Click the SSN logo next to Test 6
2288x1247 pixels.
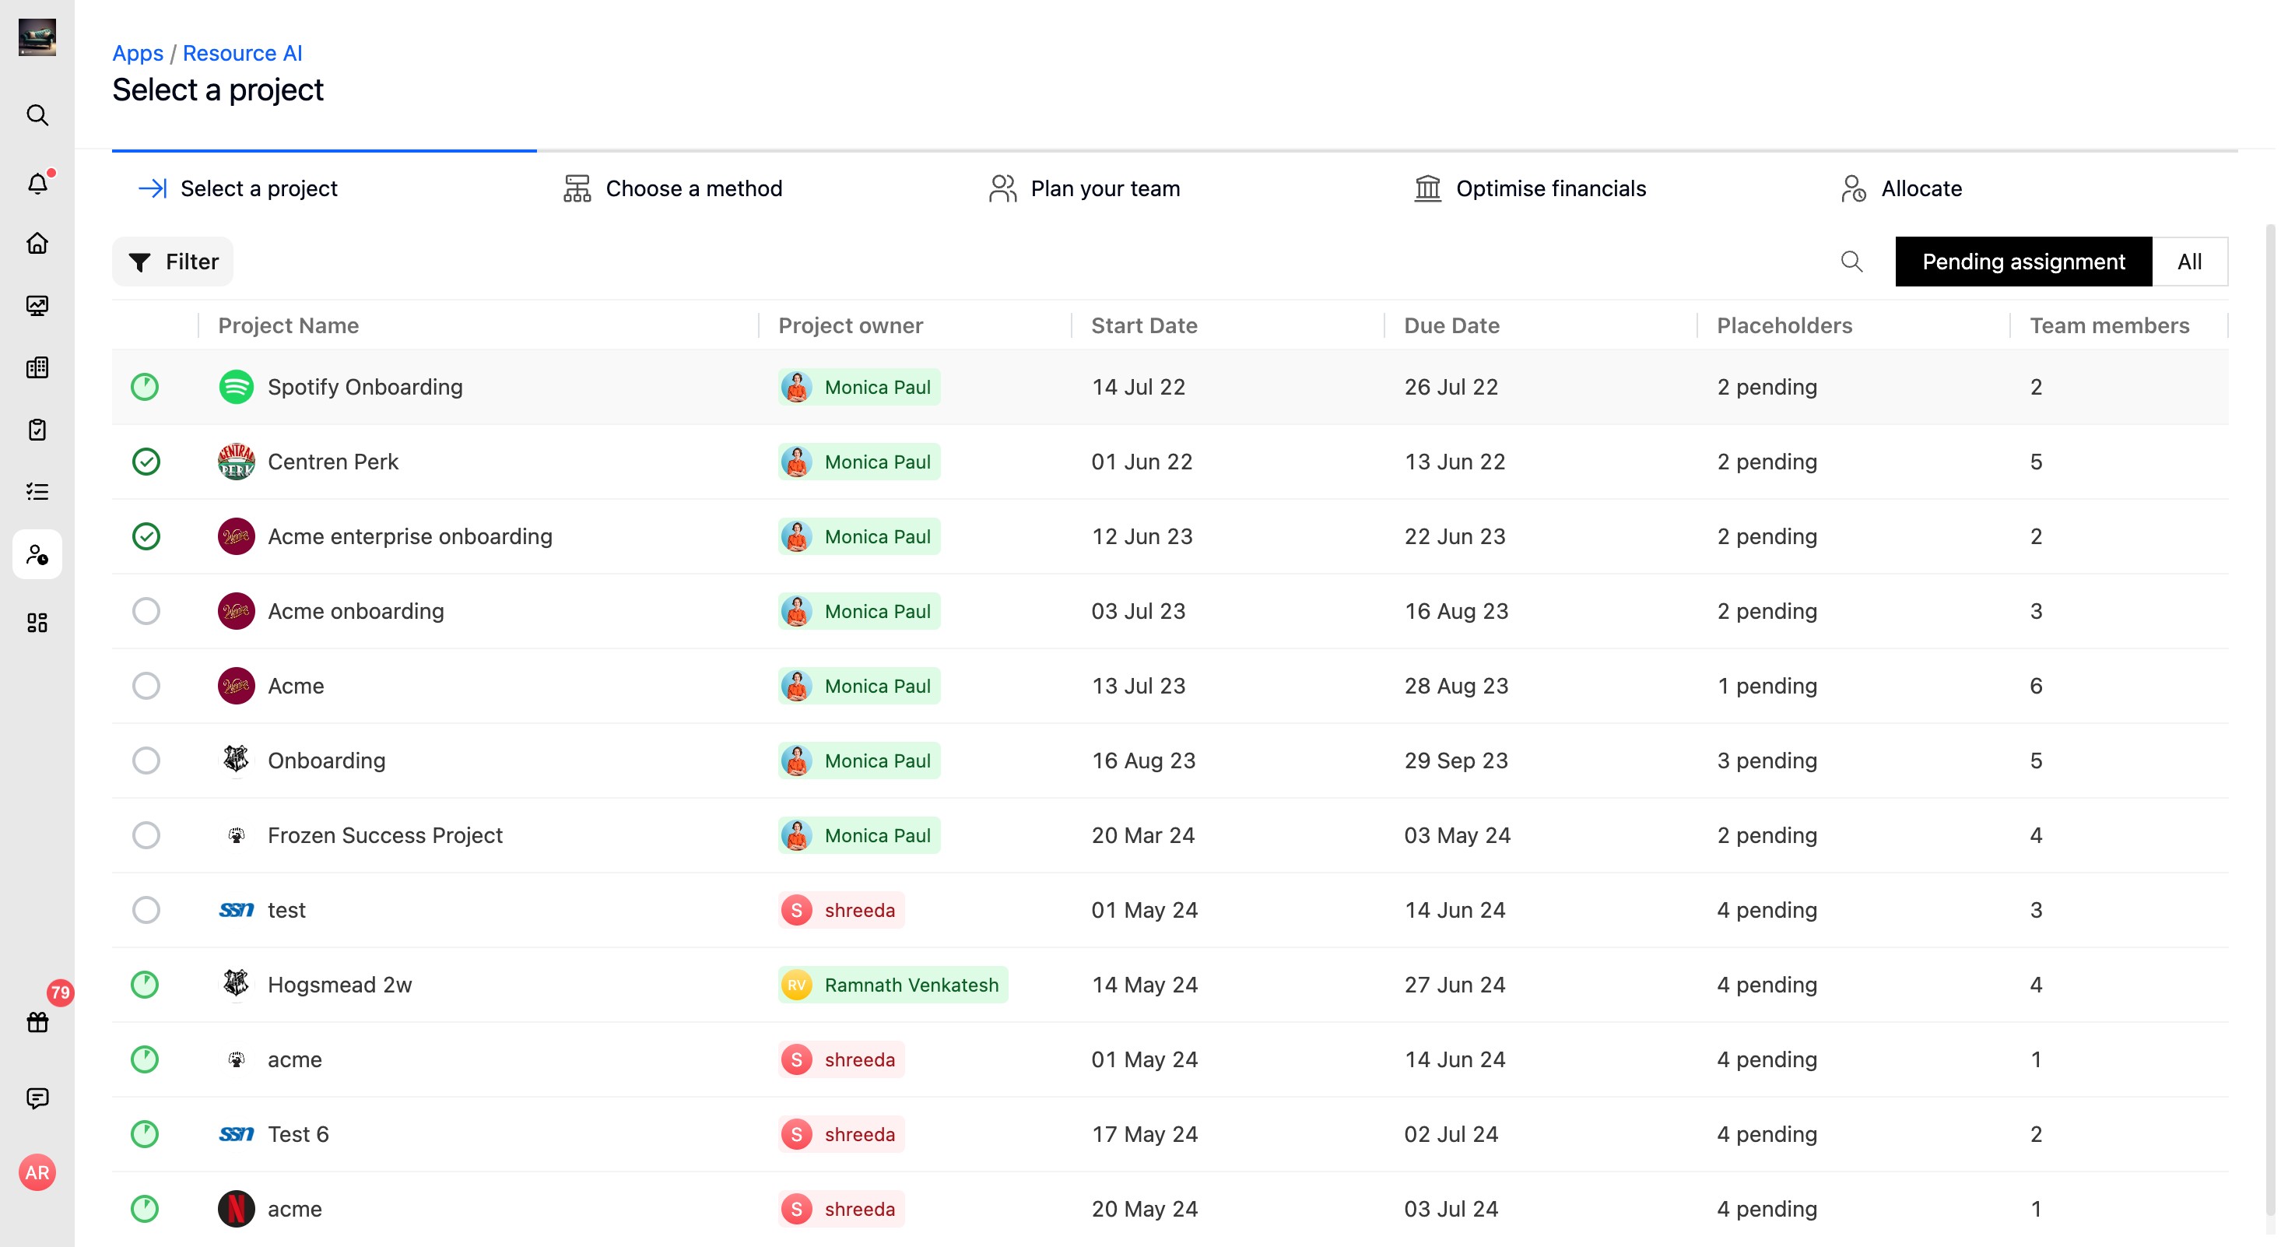pyautogui.click(x=237, y=1134)
